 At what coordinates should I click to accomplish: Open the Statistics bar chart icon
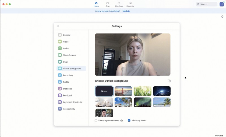[x=60, y=89]
